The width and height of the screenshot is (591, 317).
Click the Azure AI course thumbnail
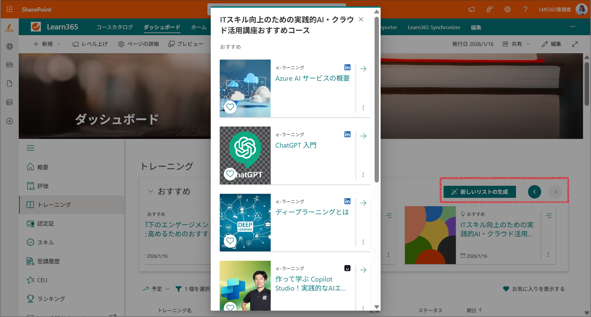pyautogui.click(x=245, y=88)
